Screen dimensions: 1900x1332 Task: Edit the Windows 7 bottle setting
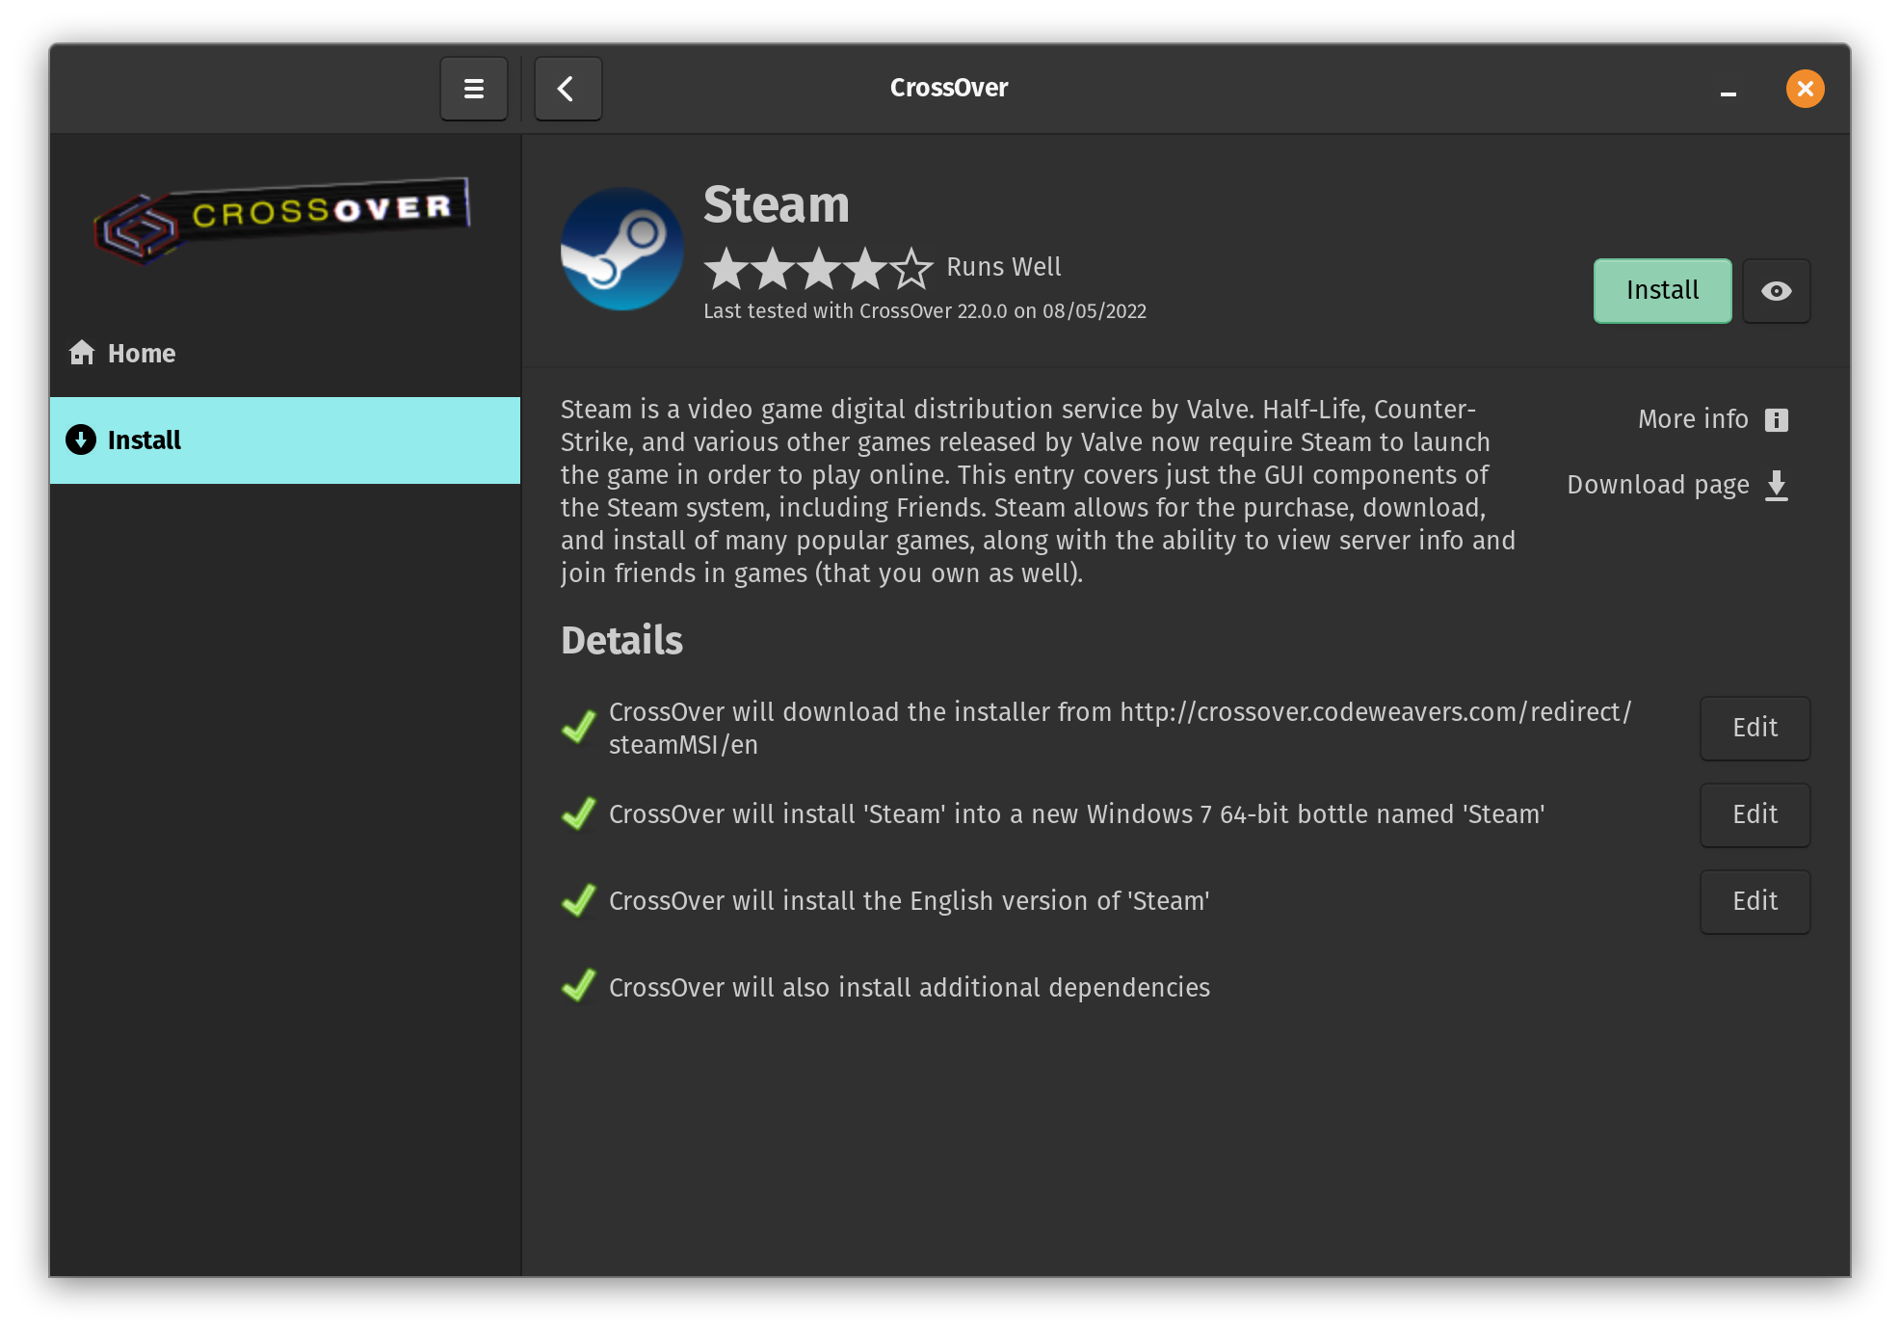(1755, 814)
